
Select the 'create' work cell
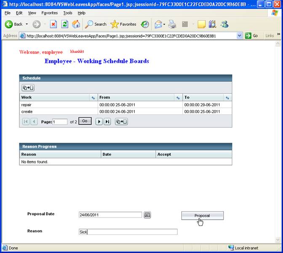coord(59,112)
